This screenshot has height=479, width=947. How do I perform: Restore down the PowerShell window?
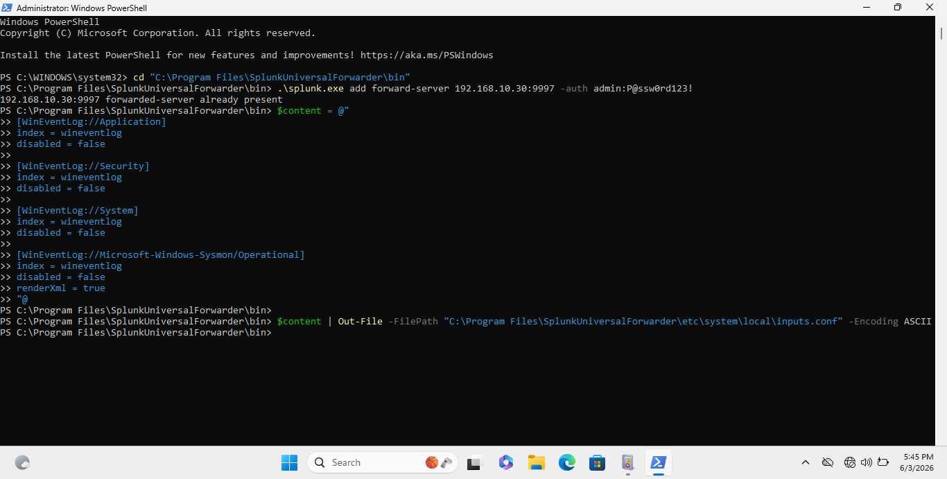click(x=898, y=8)
